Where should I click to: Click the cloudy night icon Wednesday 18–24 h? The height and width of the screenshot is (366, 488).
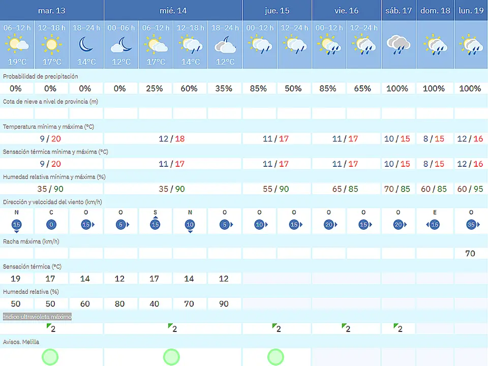(x=225, y=45)
